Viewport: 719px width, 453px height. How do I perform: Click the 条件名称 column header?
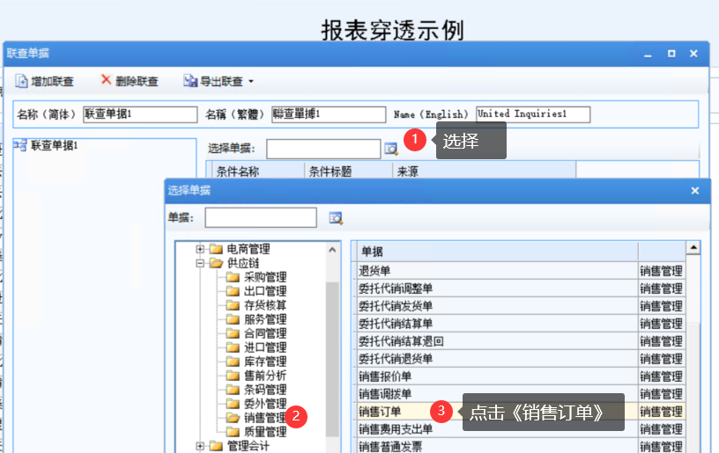[257, 172]
